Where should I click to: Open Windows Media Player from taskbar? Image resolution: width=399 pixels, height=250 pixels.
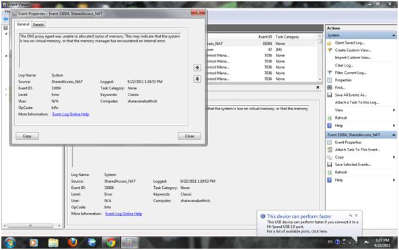(34, 243)
